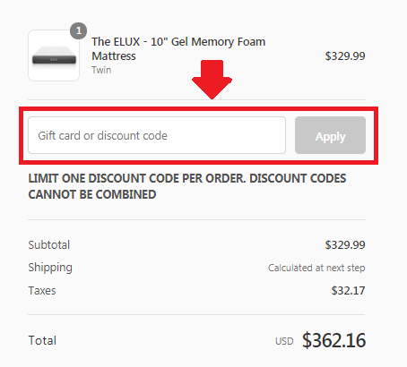The image size is (407, 367).
Task: Click the mattress product thumbnail
Action: (54, 55)
